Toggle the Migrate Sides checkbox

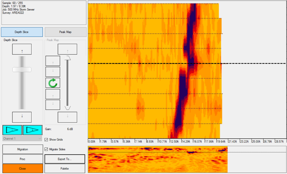pos(47,149)
